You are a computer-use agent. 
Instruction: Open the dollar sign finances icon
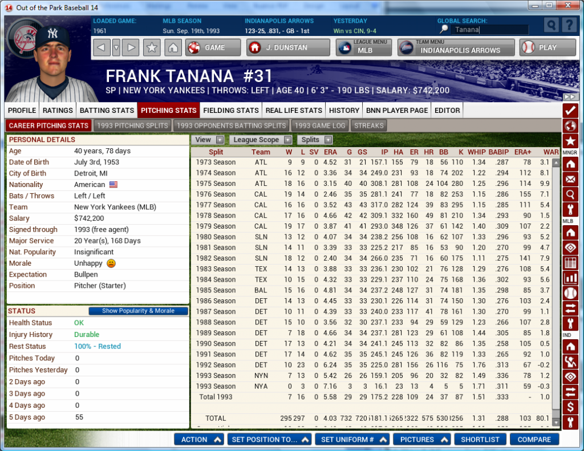tap(570, 407)
